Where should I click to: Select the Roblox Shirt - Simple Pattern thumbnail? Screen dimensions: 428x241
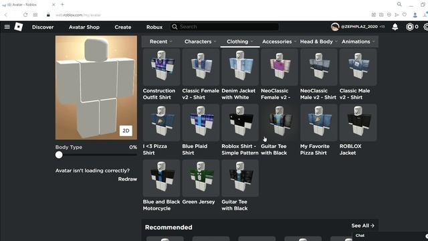[x=240, y=123]
